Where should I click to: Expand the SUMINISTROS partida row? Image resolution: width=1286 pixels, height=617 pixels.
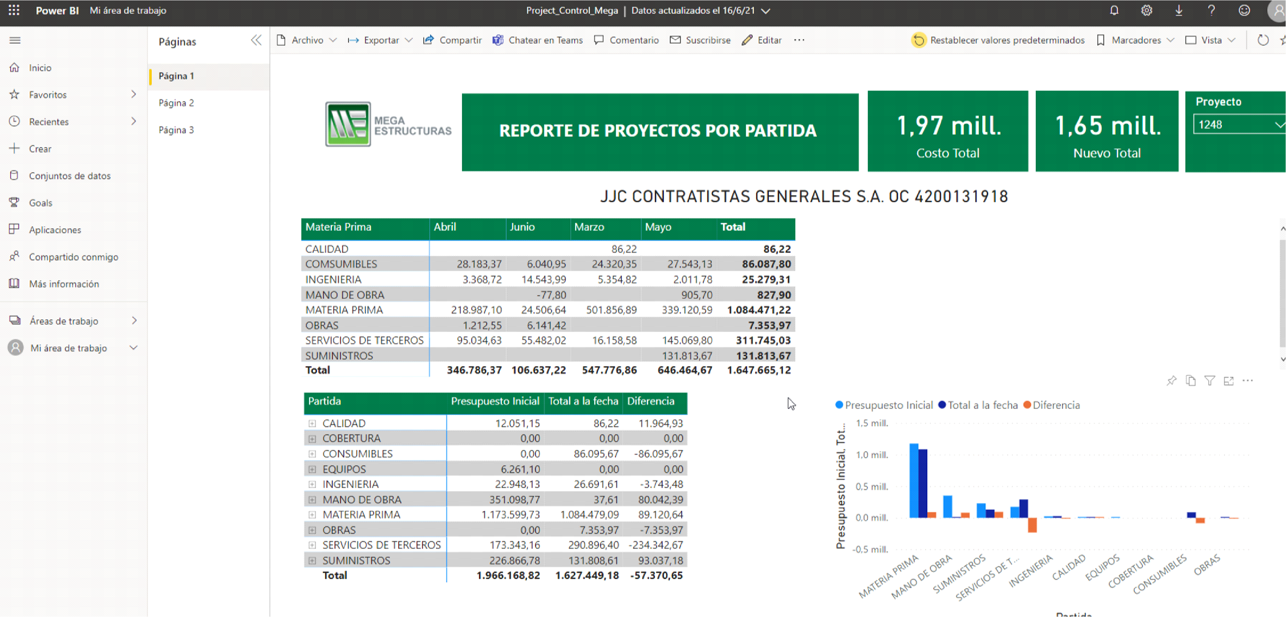pyautogui.click(x=312, y=561)
